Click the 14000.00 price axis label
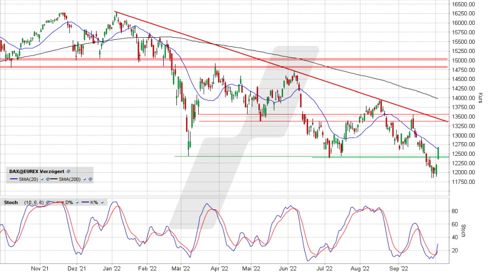 point(464,98)
